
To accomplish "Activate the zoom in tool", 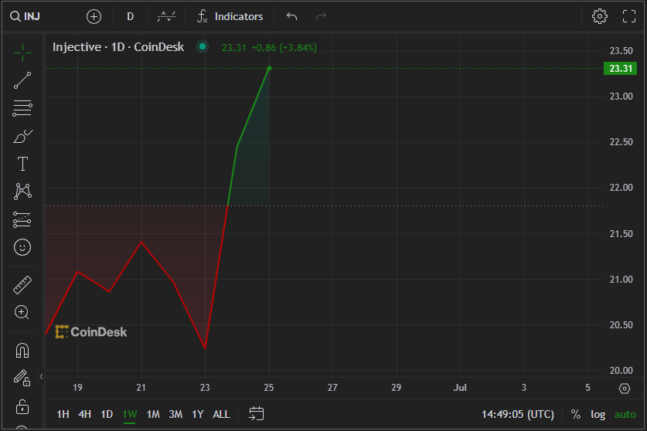I will [x=22, y=313].
